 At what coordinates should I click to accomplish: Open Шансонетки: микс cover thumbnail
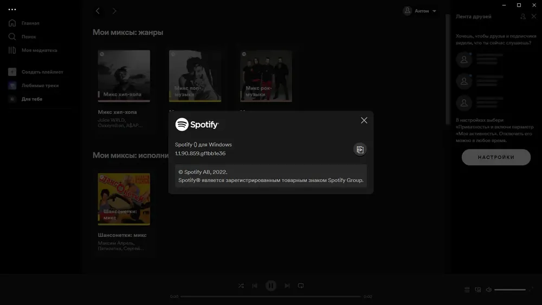point(124,199)
